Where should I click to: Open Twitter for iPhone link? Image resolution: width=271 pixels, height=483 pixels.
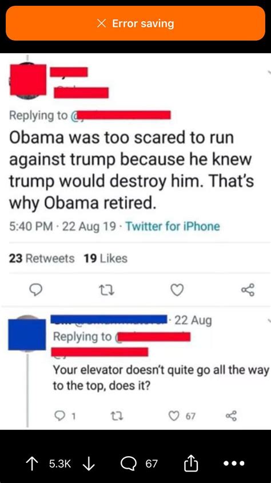[173, 227]
